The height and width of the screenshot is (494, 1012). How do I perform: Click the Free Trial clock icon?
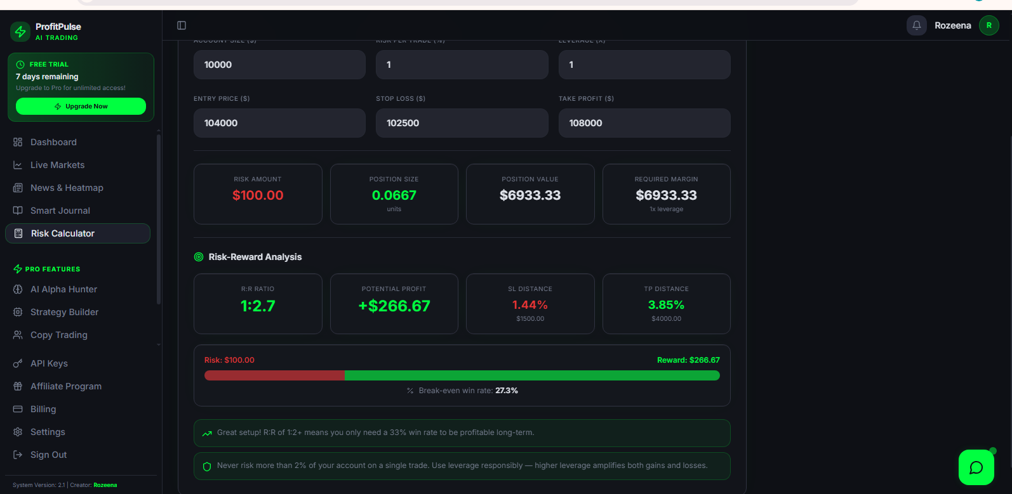click(x=20, y=65)
